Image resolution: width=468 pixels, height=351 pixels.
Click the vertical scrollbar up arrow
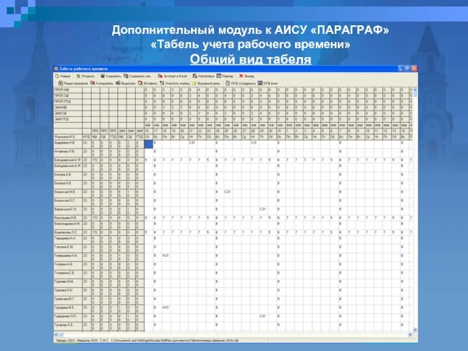[x=415, y=90]
